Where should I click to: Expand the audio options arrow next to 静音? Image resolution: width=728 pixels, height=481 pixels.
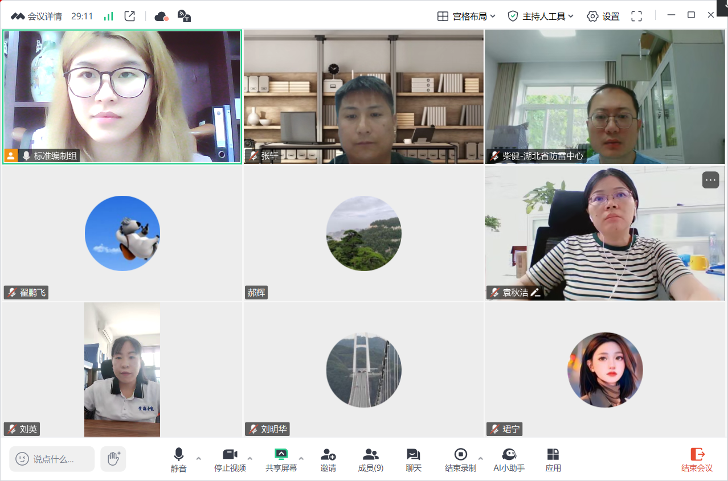pyautogui.click(x=199, y=458)
